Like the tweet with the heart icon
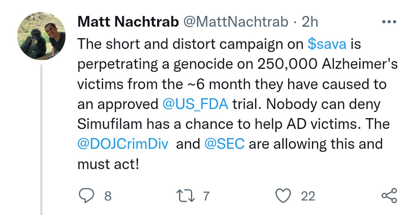 pos(284,196)
